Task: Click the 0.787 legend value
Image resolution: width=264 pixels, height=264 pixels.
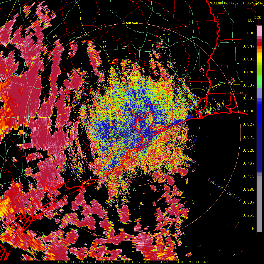Action: tap(248, 85)
